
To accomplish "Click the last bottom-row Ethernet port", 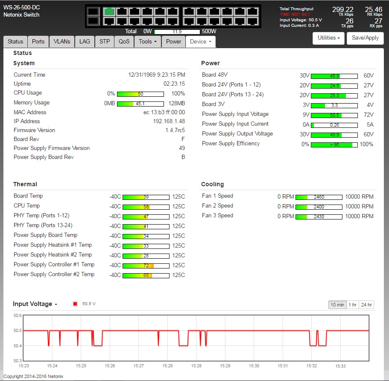I will (x=252, y=21).
